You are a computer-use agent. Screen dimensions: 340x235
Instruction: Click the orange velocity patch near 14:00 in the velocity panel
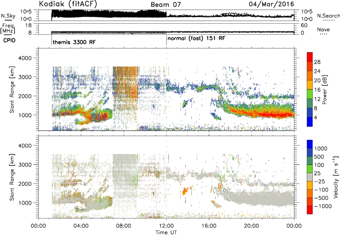(x=185, y=191)
